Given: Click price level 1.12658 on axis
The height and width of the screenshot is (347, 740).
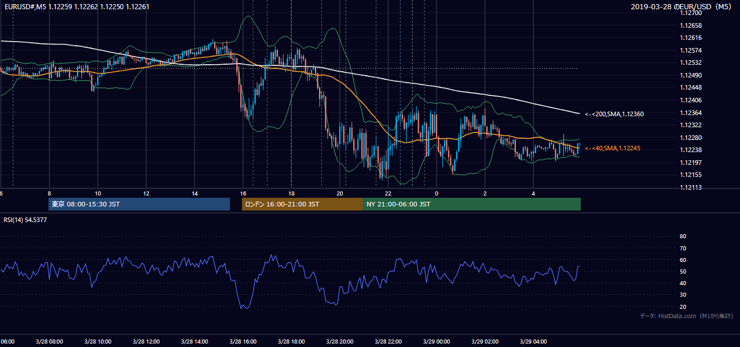Looking at the screenshot, I should click(690, 25).
